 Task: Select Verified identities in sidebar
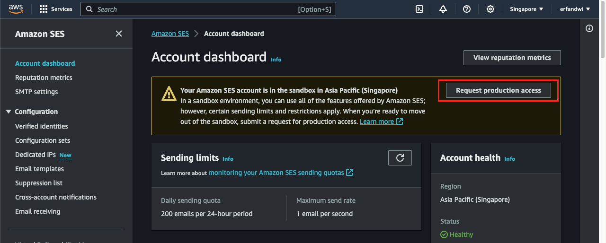(42, 126)
